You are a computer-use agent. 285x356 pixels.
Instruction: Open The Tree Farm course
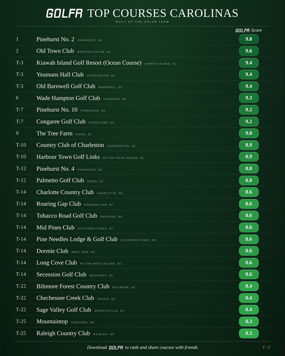(54, 133)
